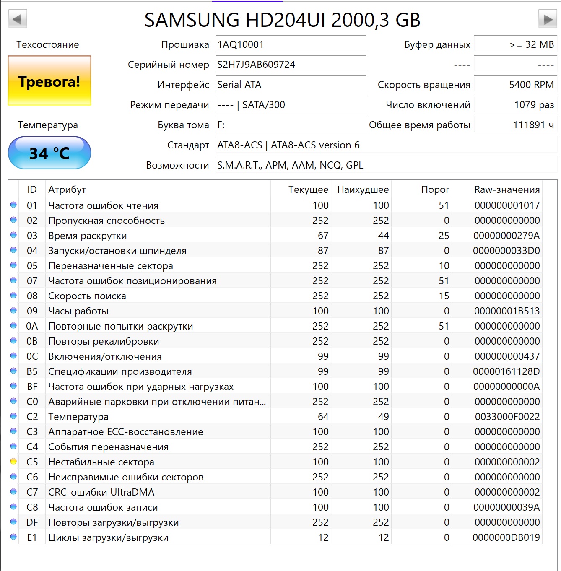Viewport: 561px width, 571px height.
Task: Select the attribute name Время раскрутки
Action: pyautogui.click(x=88, y=236)
